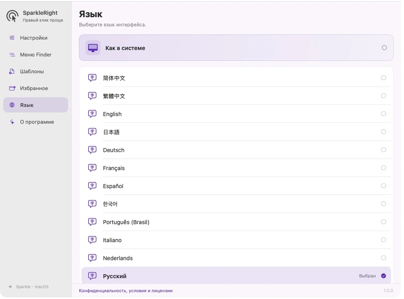This screenshot has height=299, width=404.
Task: Click the checked Русский radio button
Action: 384,276
